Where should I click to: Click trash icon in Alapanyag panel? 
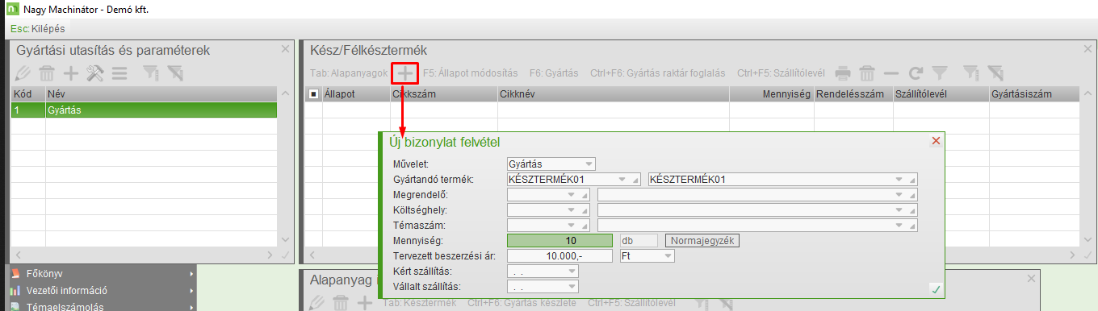pyautogui.click(x=342, y=303)
